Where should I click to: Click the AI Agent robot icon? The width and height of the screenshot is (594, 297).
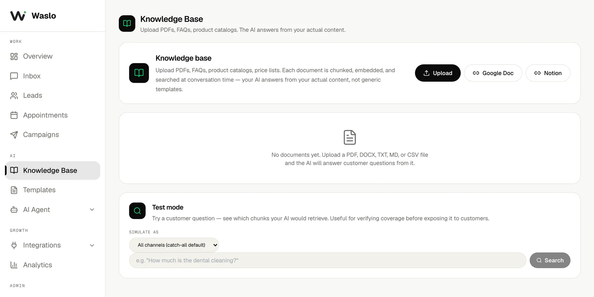14,210
